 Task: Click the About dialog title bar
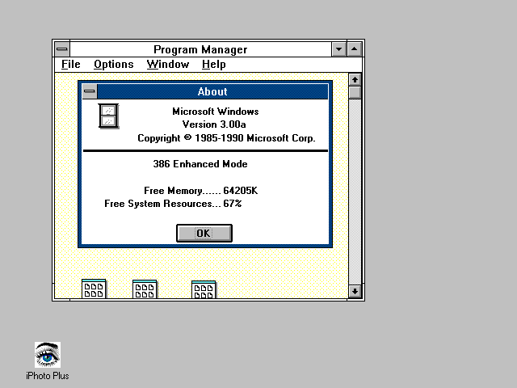(x=212, y=91)
